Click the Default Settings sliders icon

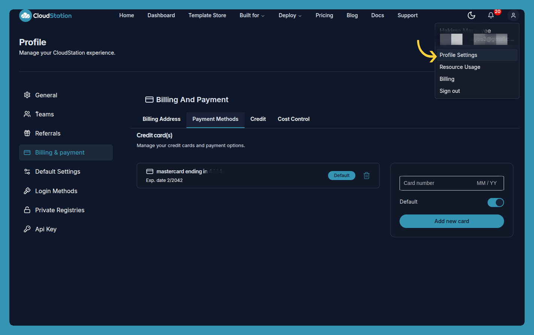click(27, 171)
